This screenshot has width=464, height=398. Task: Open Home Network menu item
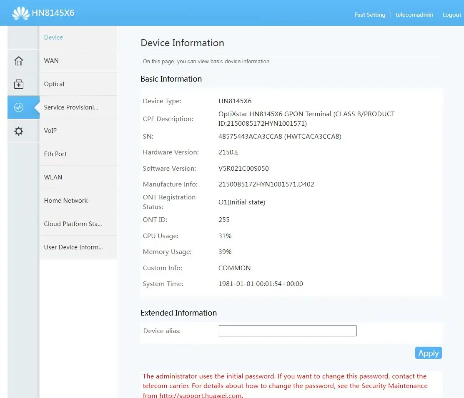click(66, 201)
